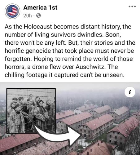This screenshot has width=140, height=155.
Task: Open the black-and-white survivors inset photo
Action: 31,111
